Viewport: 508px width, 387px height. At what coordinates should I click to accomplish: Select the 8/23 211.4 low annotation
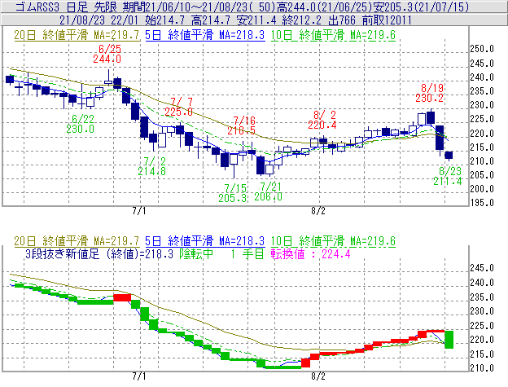448,176
